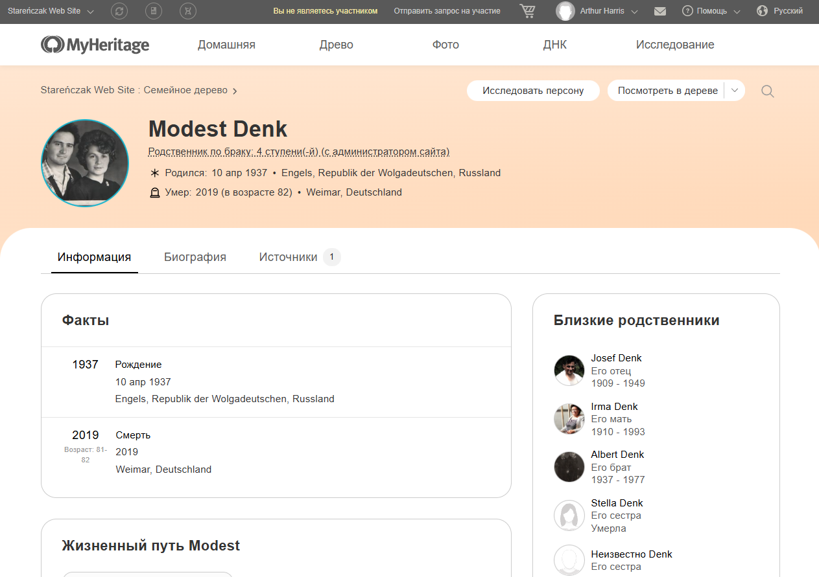Open the Исследование menu
The image size is (819, 577).
[x=675, y=45]
